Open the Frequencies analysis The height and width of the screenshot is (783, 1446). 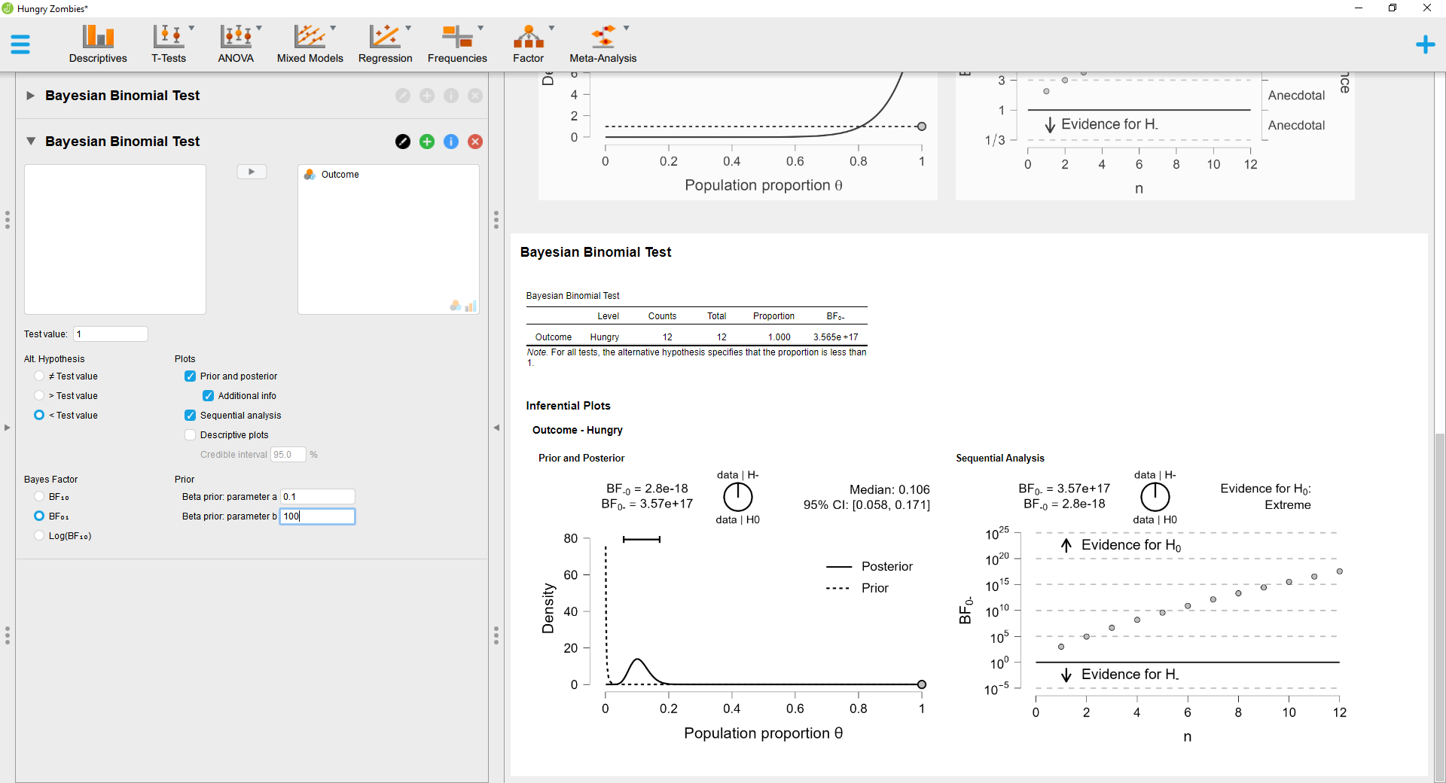pos(457,43)
